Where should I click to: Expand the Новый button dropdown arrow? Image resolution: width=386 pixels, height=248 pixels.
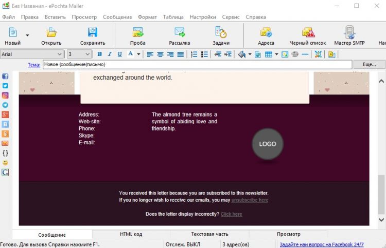[27, 35]
